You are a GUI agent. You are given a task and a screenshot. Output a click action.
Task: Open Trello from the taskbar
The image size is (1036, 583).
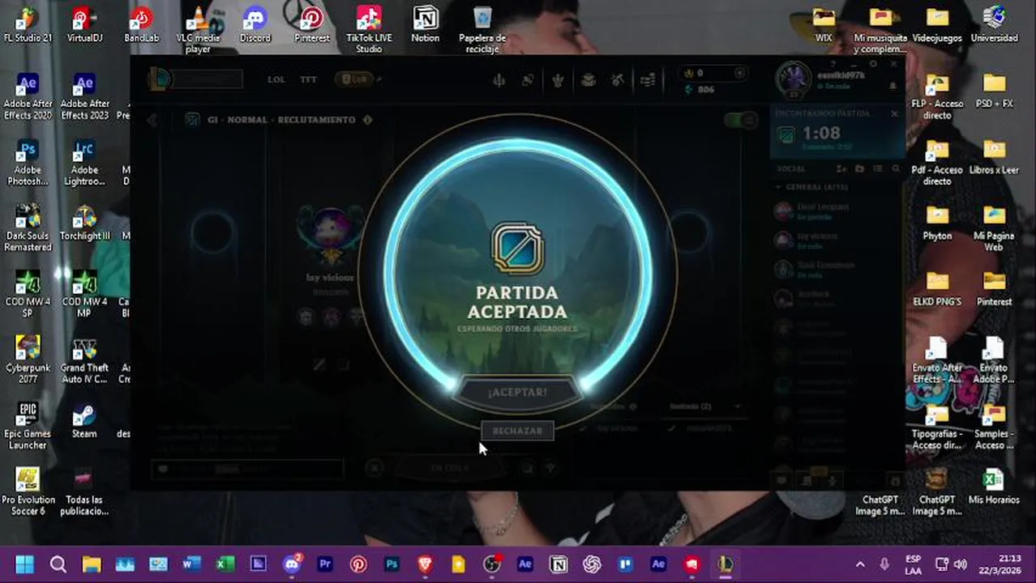[x=625, y=564]
